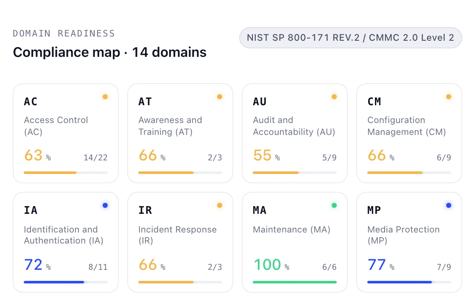This screenshot has height=297, width=475.
Task: Click the 100% readiness value
Action: (x=271, y=265)
